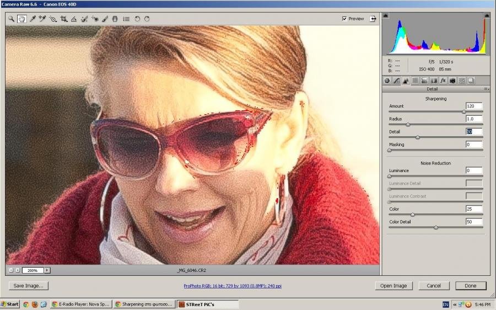496x310 pixels.
Task: Select the Straighten tool
Action: coord(74,19)
